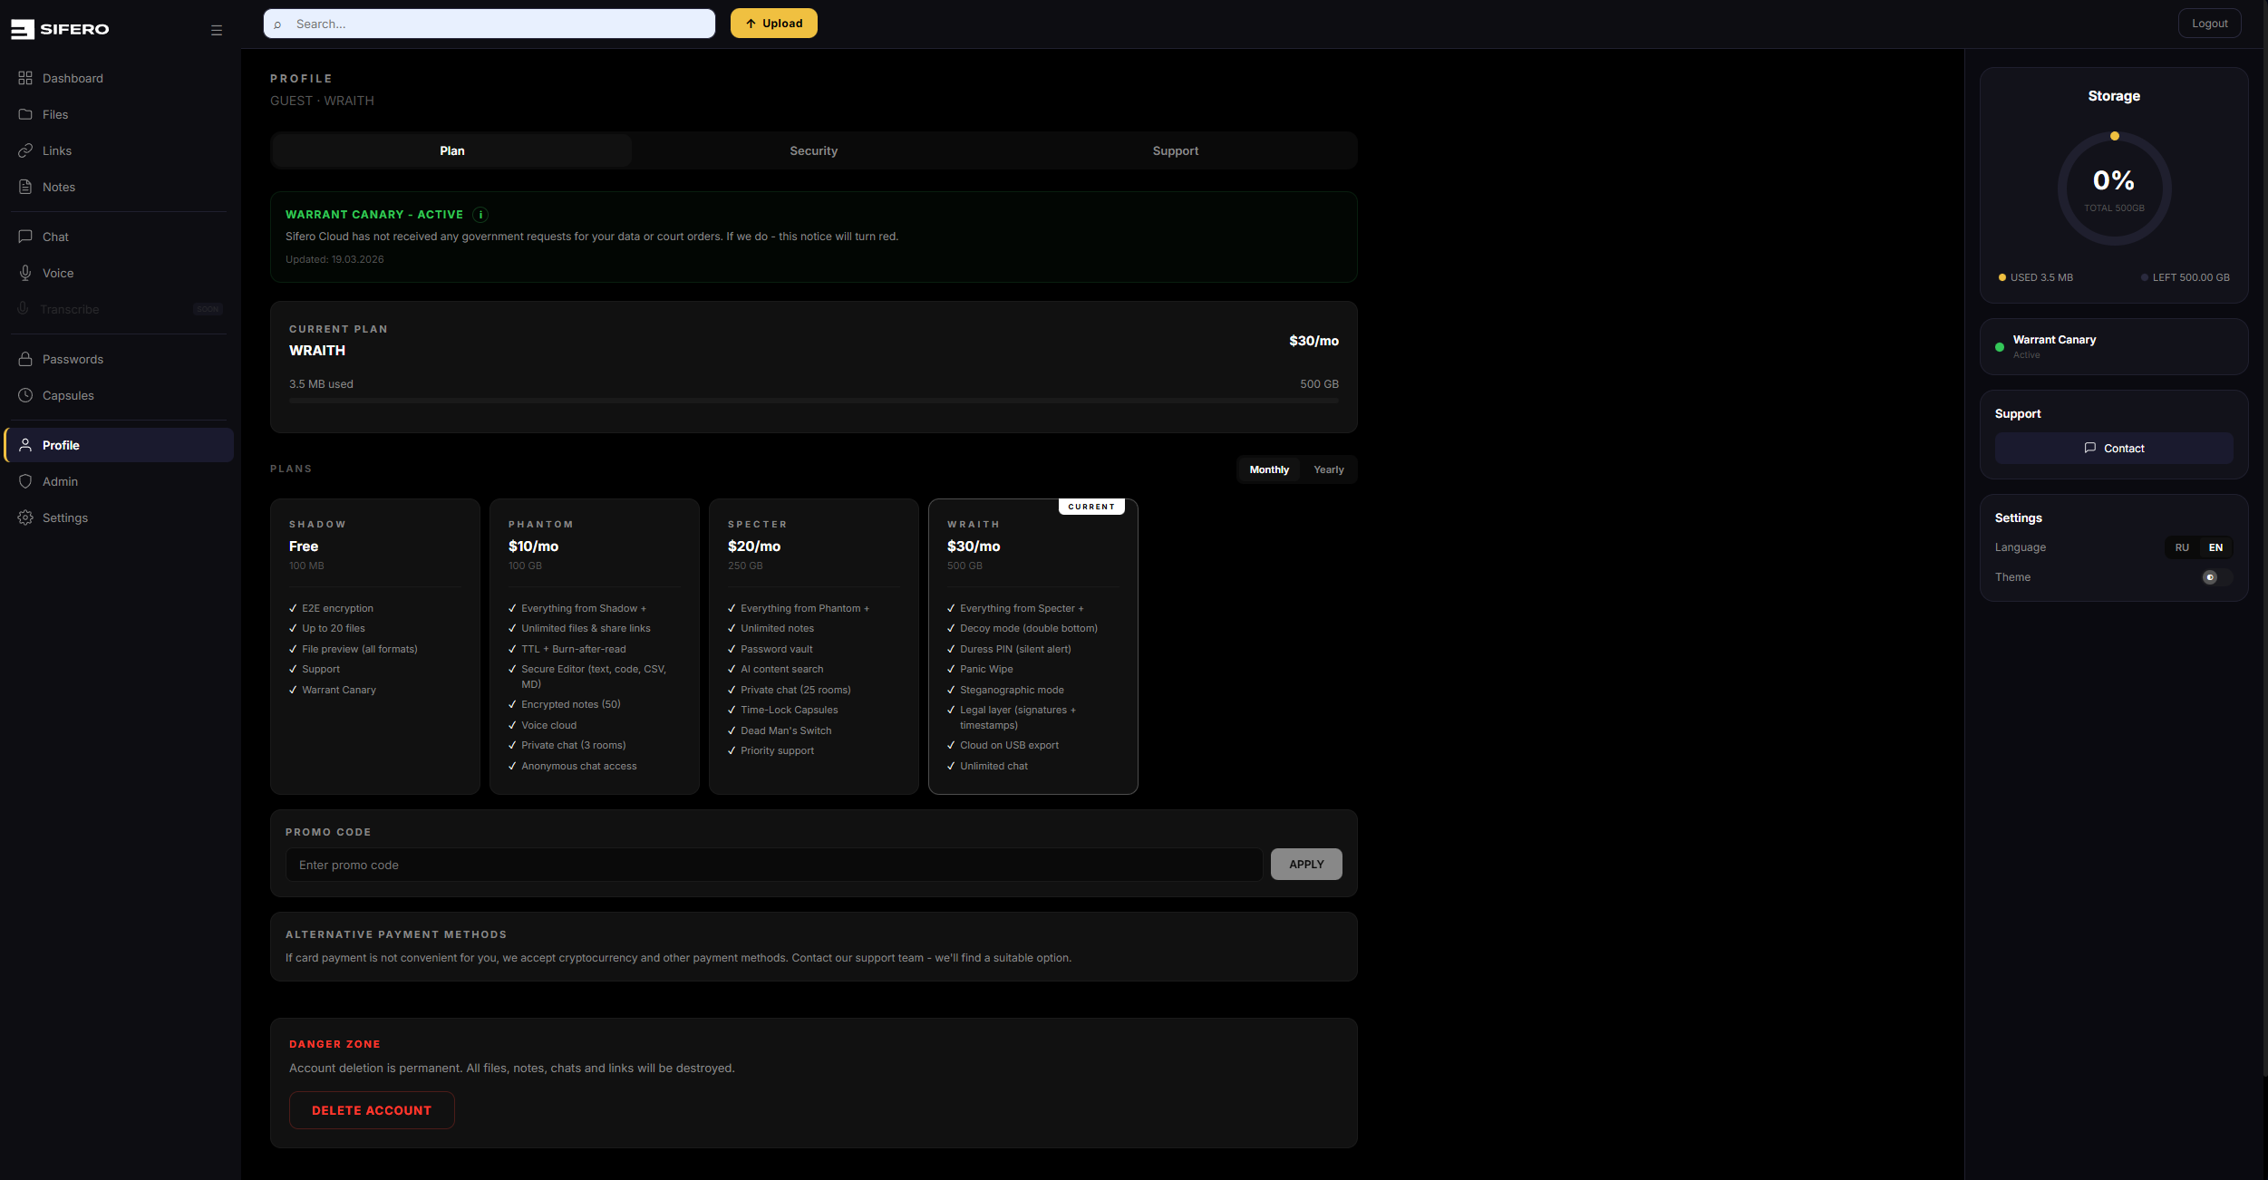The width and height of the screenshot is (2268, 1180).
Task: Open Dashboard from the sidebar
Action: pos(72,78)
